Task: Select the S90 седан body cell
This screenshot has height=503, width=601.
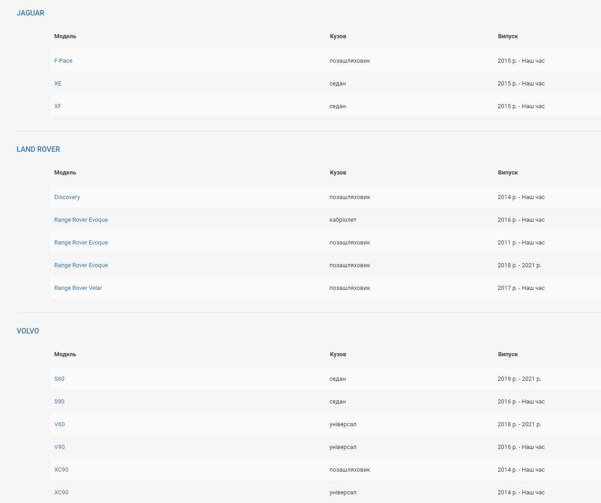Action: [x=337, y=401]
